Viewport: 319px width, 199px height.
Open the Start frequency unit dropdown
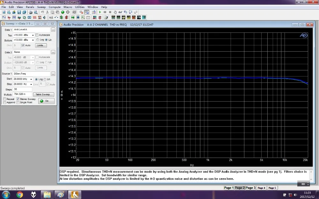click(x=31, y=79)
